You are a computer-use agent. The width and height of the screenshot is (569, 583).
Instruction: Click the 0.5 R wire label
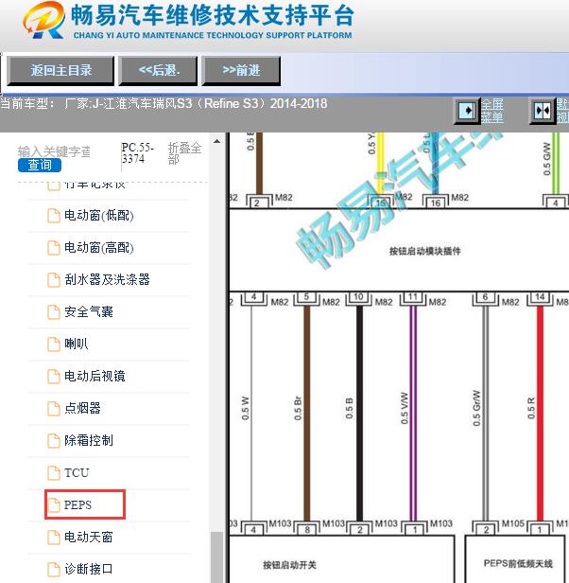[531, 408]
